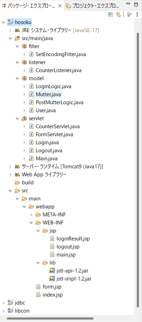The image size is (142, 322).
Task: Click the JRE system library icon
Action: click(x=17, y=30)
